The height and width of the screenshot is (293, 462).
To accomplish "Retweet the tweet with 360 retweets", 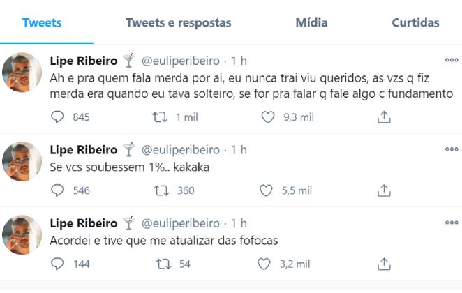I will [161, 190].
